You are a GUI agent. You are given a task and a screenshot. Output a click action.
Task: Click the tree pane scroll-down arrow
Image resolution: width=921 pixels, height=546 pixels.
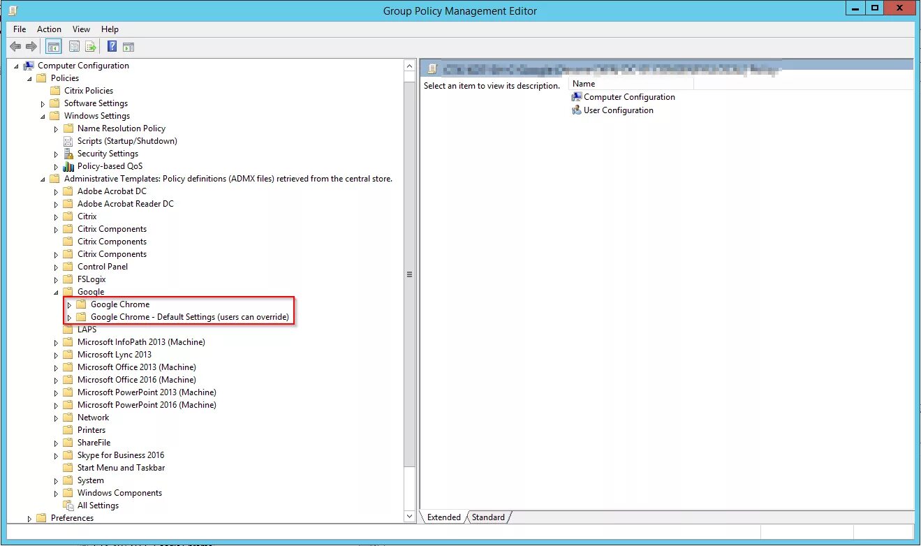(410, 517)
